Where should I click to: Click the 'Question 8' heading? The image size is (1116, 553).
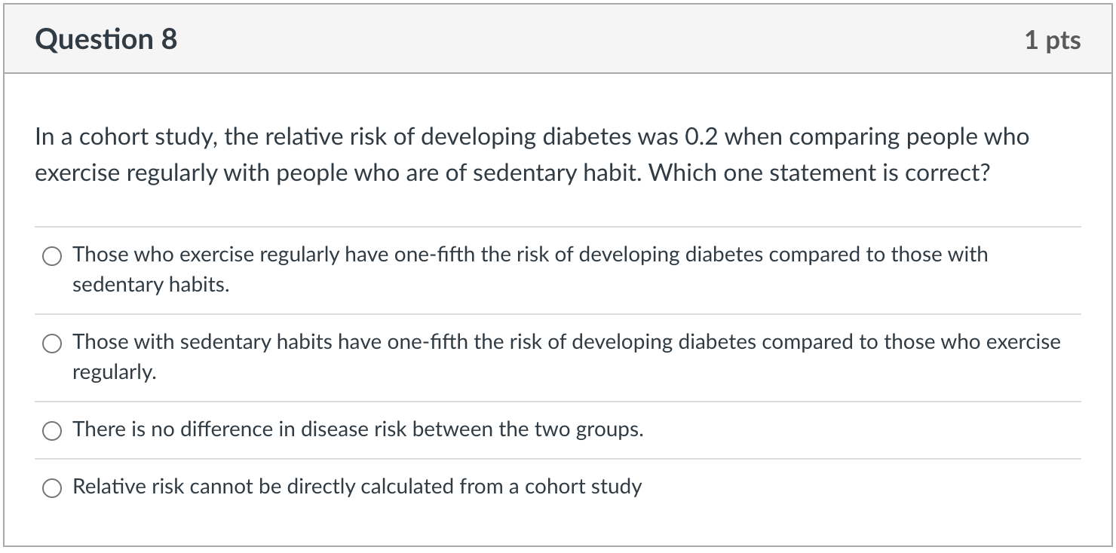point(106,39)
